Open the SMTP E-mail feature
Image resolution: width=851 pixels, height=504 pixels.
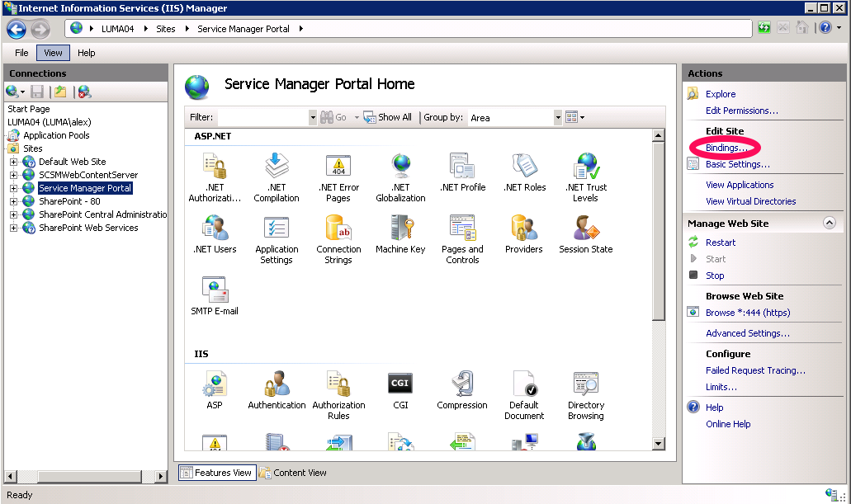tap(215, 296)
